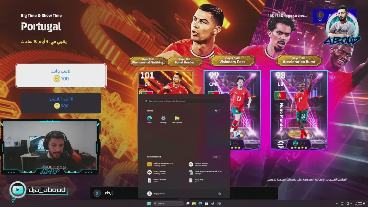The image size is (368, 207).
Task: Launch Rockstar Games Launcher from Recommended
Action: pos(163,164)
